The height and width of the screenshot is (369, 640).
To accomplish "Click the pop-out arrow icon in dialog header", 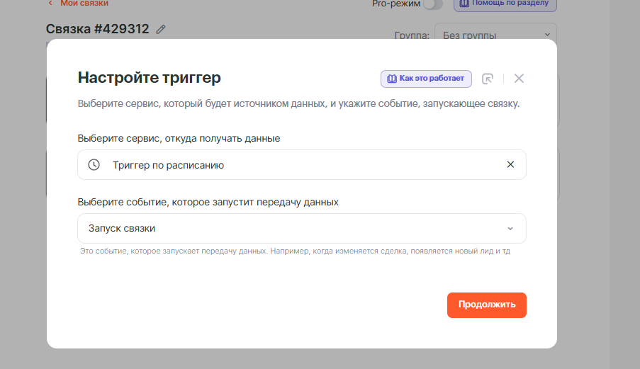I will coord(488,79).
